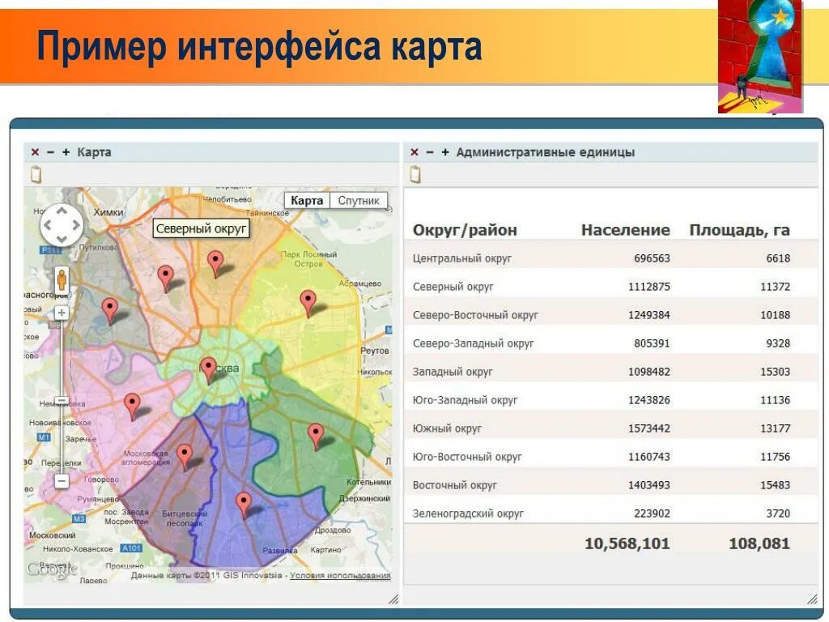The height and width of the screenshot is (622, 829).
Task: Click the Google logo on the map
Action: tap(53, 569)
